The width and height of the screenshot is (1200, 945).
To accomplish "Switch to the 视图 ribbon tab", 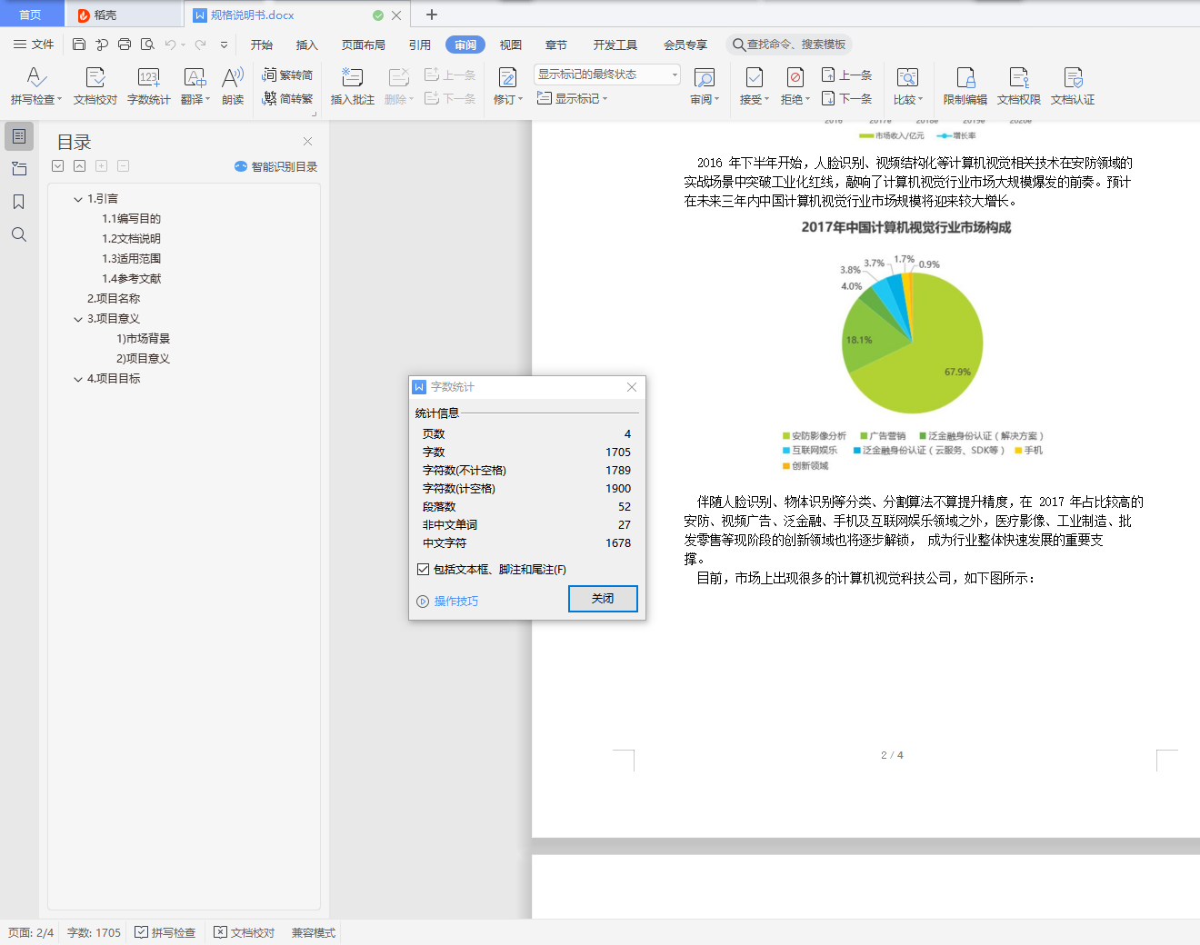I will pos(511,45).
